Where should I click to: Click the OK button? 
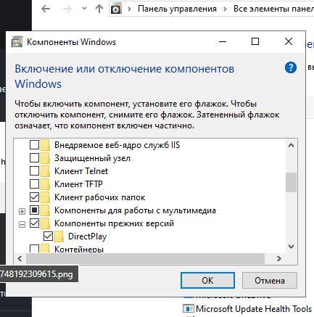point(207,281)
